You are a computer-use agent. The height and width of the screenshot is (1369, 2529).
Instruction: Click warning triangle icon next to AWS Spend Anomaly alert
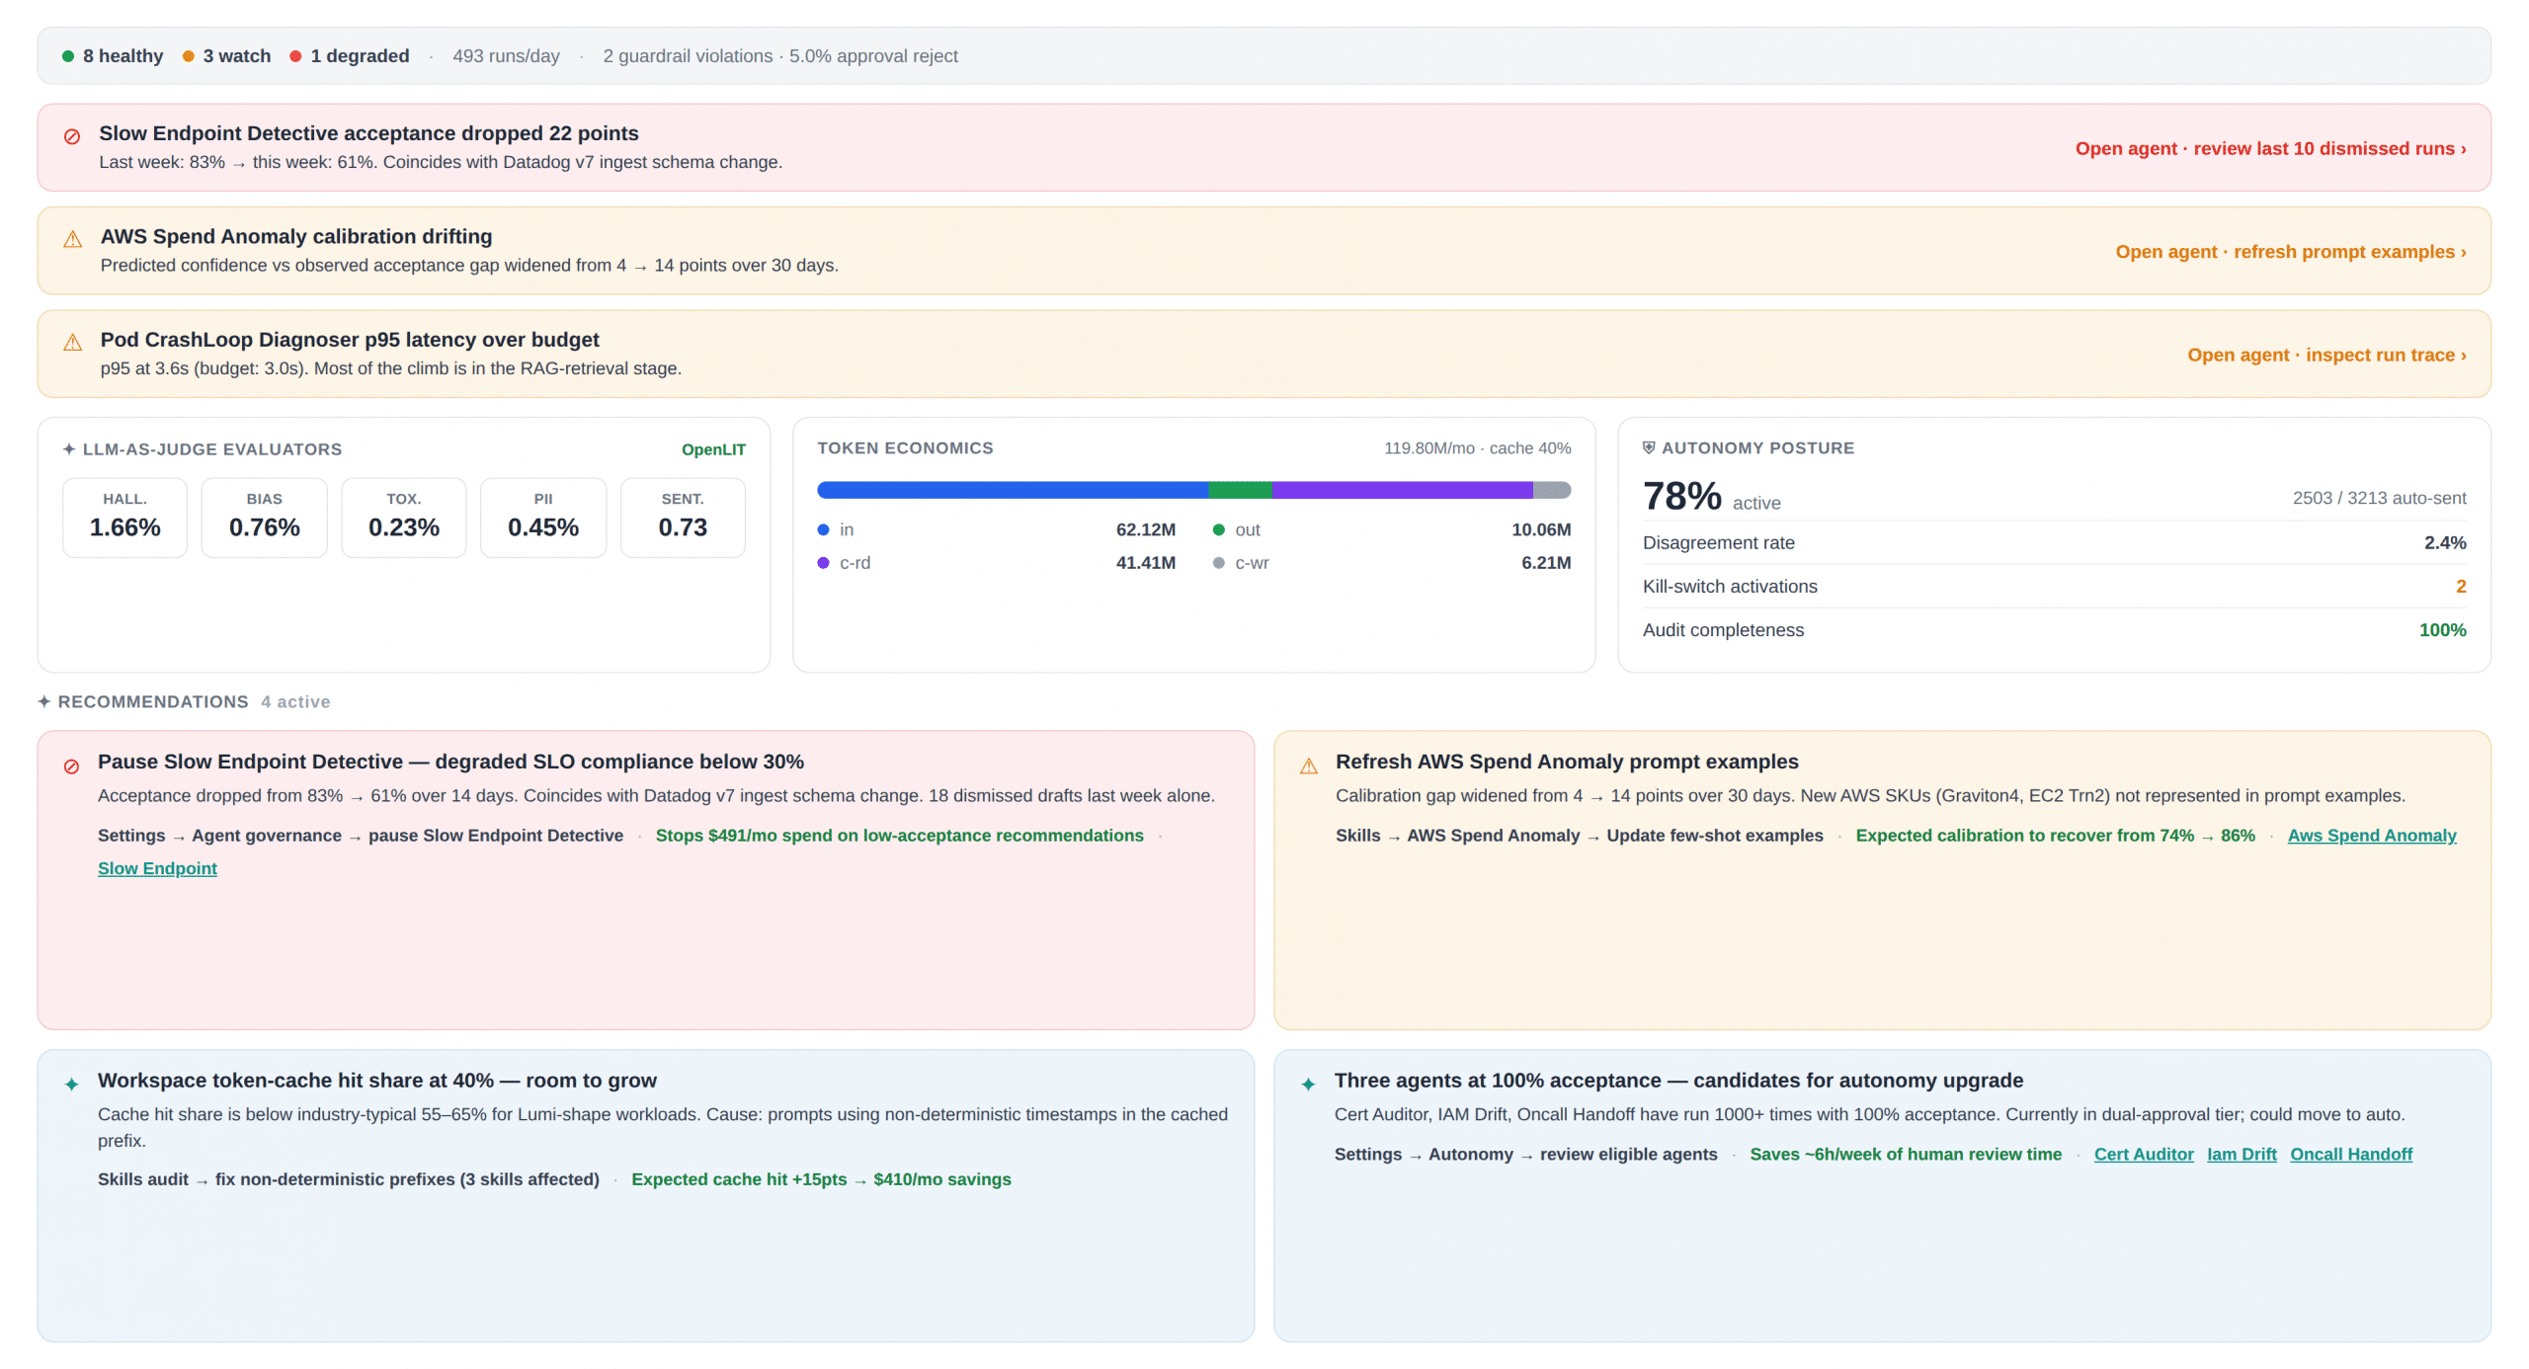(x=72, y=239)
